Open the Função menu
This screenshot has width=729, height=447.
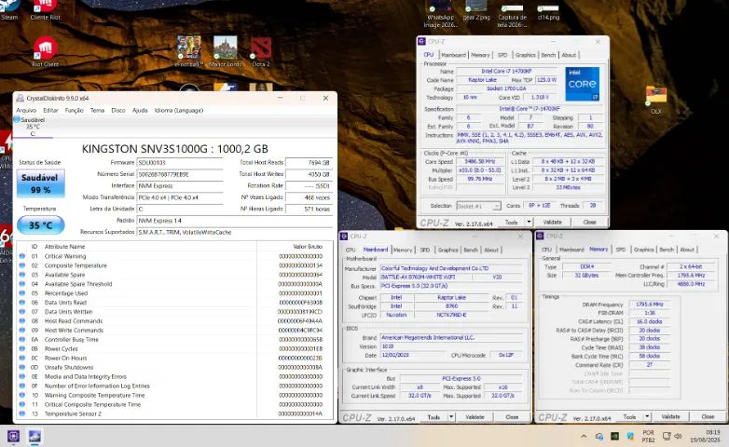(74, 110)
